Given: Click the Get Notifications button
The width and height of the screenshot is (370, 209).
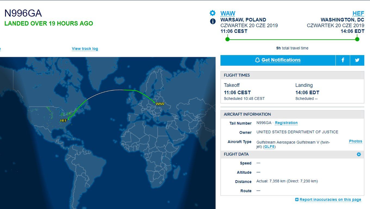Looking at the screenshot, I should tap(278, 60).
